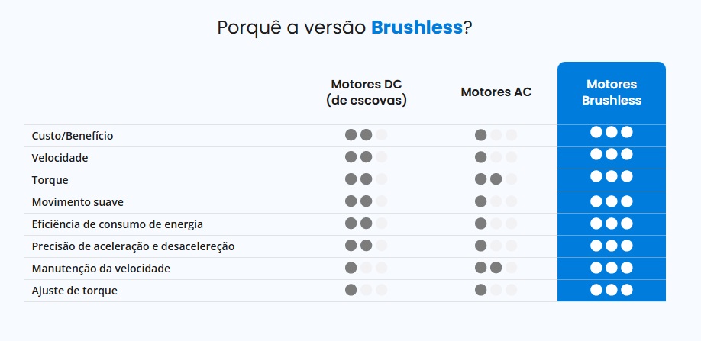Click the Motores AC rating dots for Custo/Benefício
The width and height of the screenshot is (701, 341).
(496, 135)
